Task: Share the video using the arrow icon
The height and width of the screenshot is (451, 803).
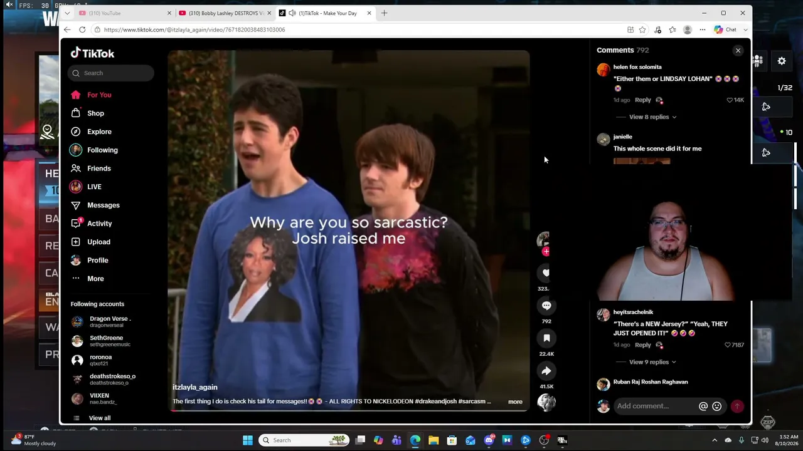Action: (546, 371)
